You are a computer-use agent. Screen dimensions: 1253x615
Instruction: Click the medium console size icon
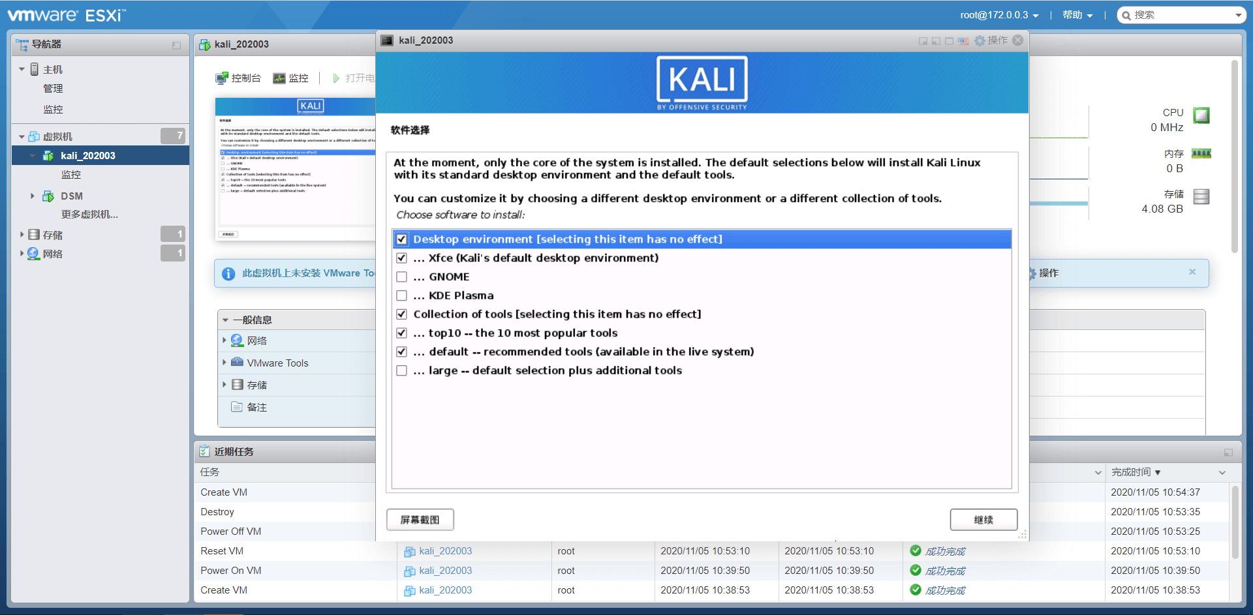point(936,41)
